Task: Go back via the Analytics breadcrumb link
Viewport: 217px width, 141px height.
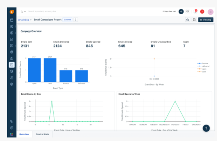Action: (24, 20)
